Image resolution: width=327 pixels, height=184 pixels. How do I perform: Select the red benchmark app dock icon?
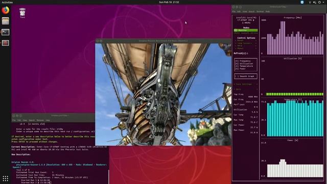click(x=6, y=43)
